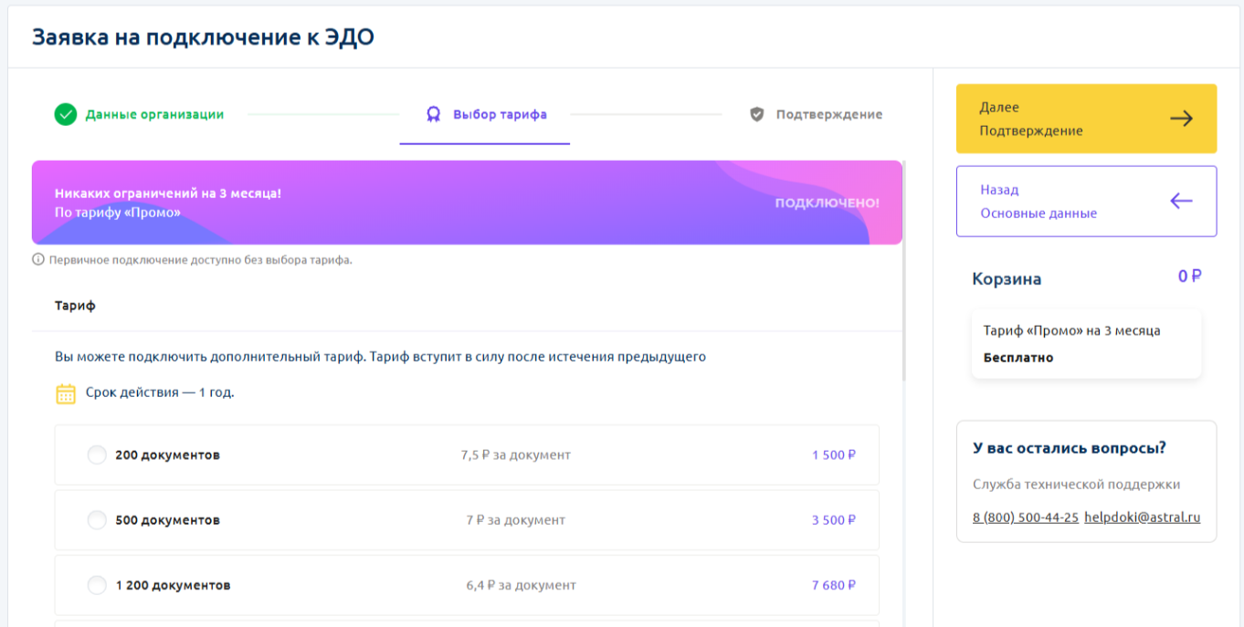
Task: Click the ribbon award icon beside Выбор тарифа
Action: [x=434, y=114]
